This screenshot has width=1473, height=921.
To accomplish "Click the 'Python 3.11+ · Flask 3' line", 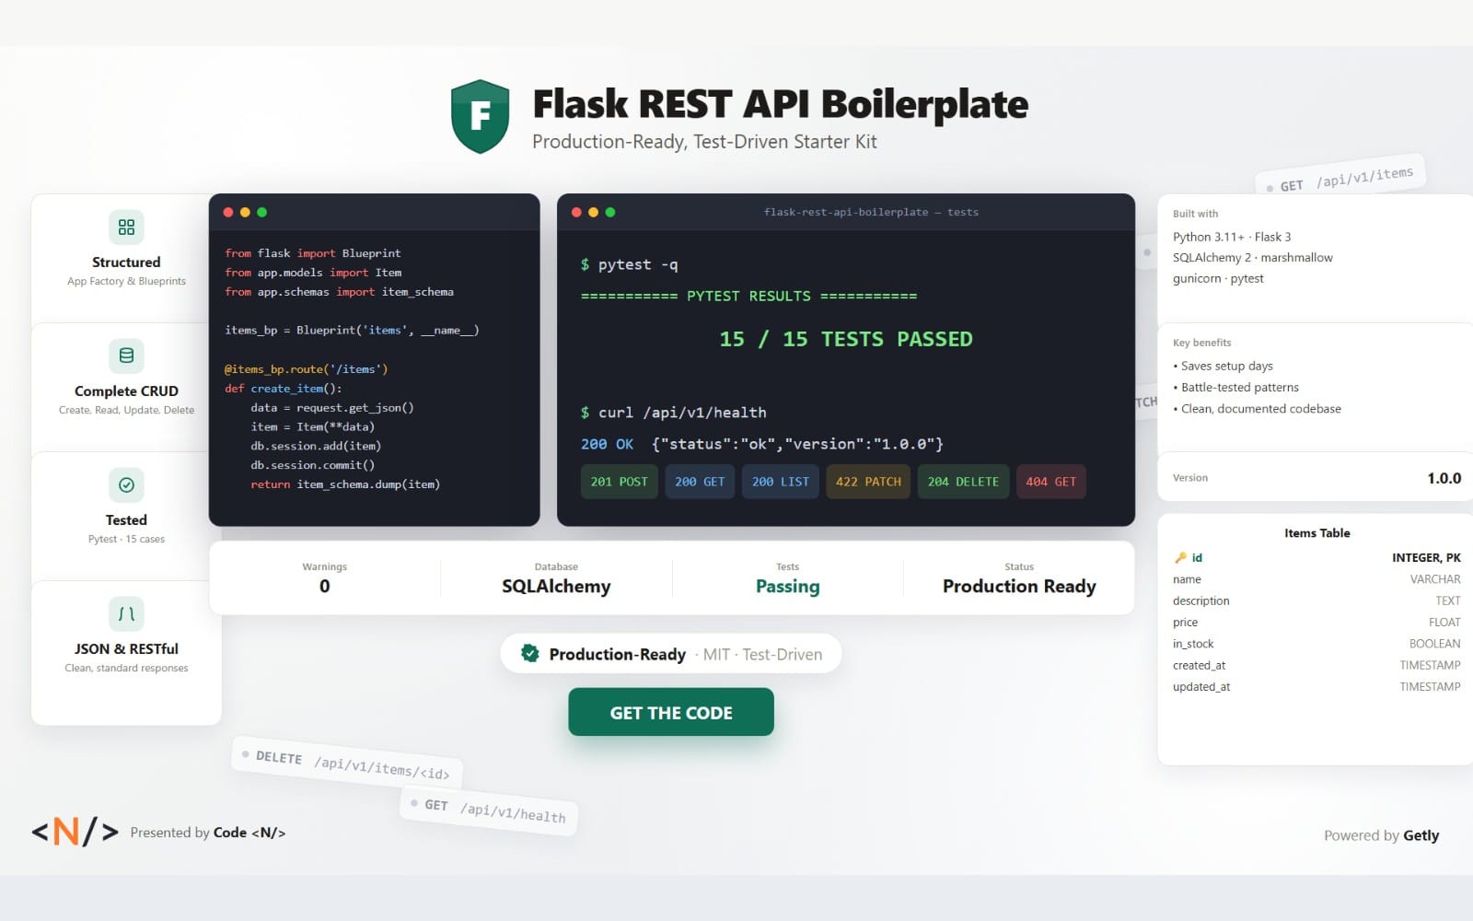I will click(1232, 237).
